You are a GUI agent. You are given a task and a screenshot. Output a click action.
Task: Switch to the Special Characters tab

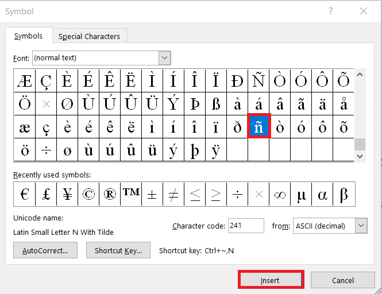coord(89,36)
